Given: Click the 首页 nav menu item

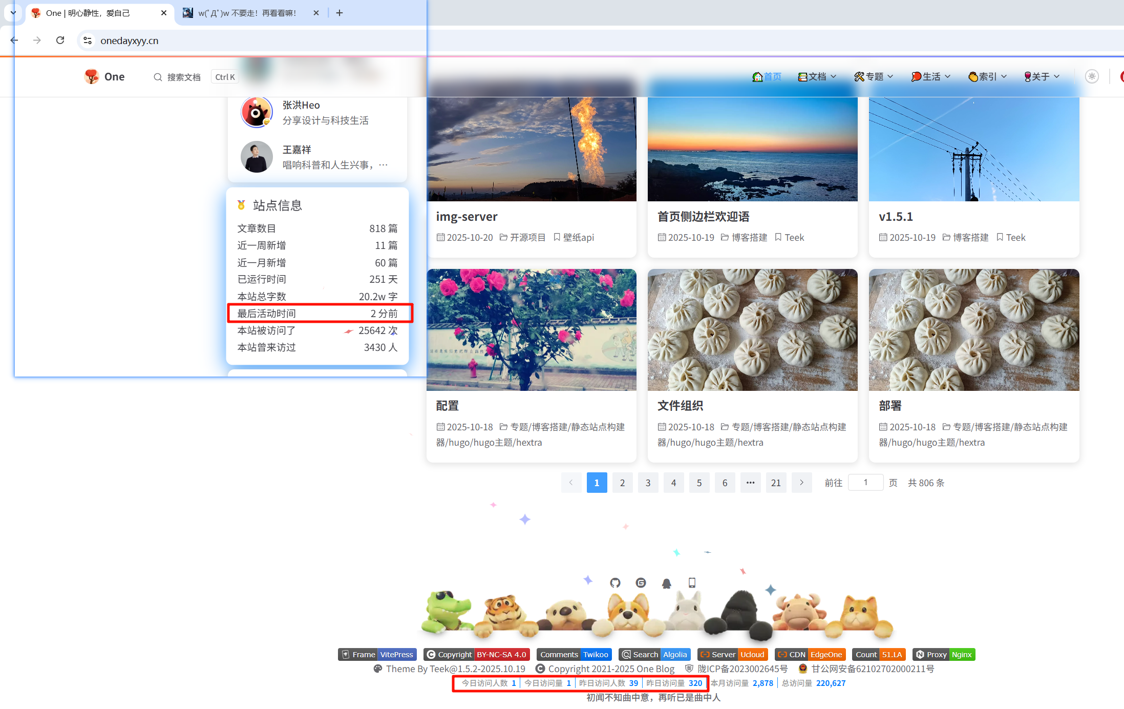Looking at the screenshot, I should 767,76.
